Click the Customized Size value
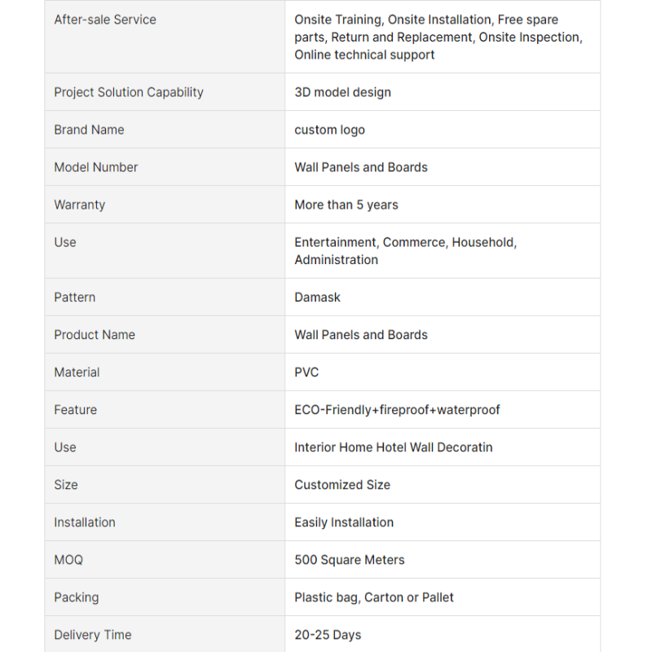652x652 pixels. point(342,485)
